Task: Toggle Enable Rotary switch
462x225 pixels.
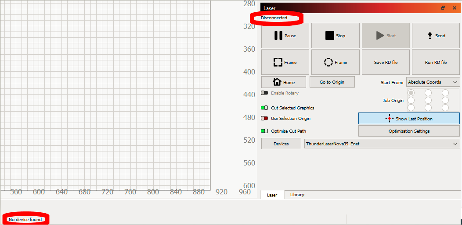Action: coord(264,93)
